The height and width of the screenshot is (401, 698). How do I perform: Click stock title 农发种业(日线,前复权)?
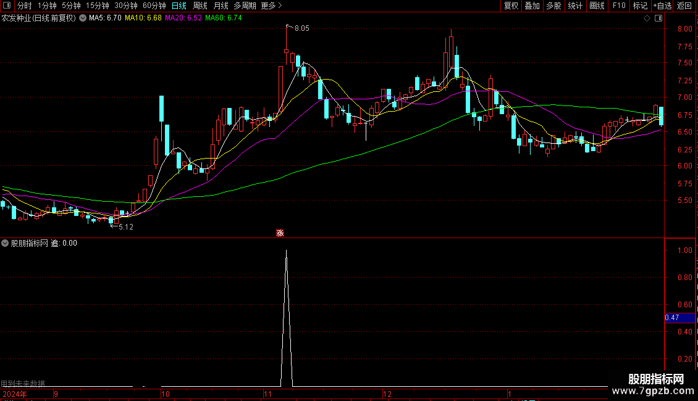[x=39, y=18]
